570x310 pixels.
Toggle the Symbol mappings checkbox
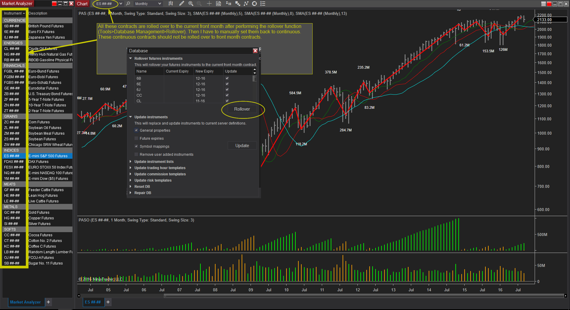(136, 146)
